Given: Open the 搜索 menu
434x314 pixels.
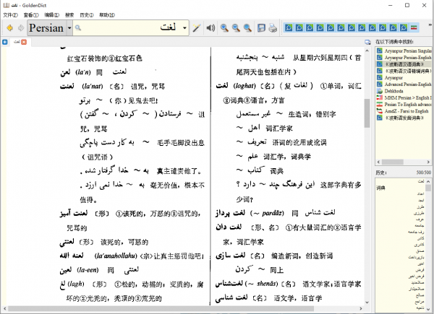Looking at the screenshot, I should point(69,15).
